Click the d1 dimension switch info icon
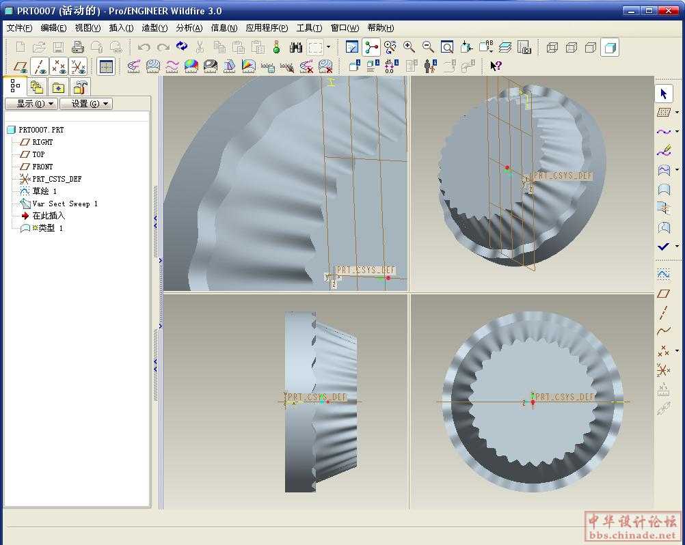Viewport: 685px width, 545px height. point(391,66)
